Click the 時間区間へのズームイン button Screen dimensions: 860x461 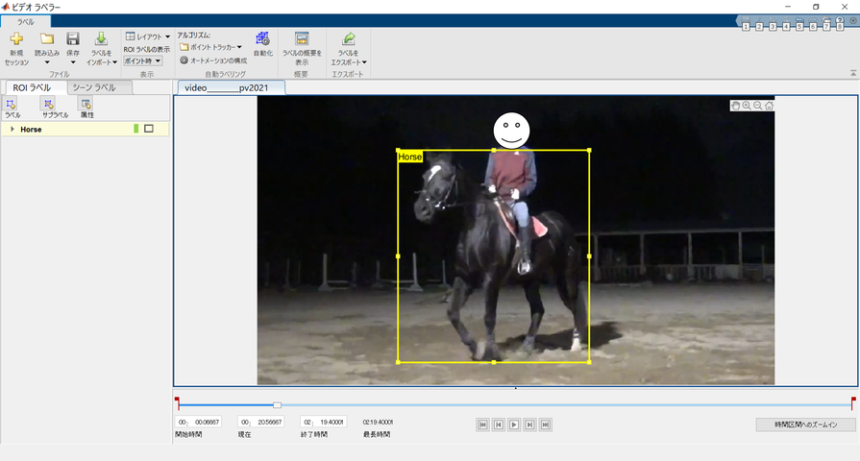click(x=805, y=424)
